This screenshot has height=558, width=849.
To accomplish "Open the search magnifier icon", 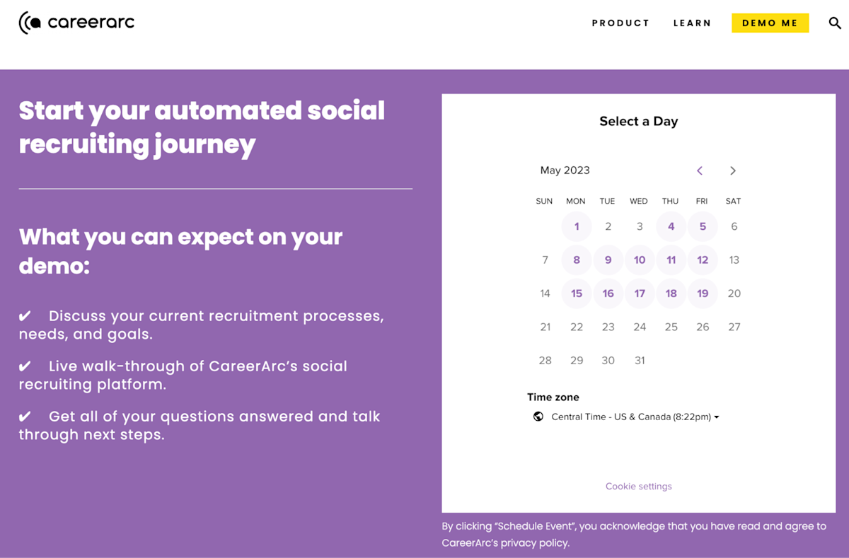I will [x=834, y=23].
